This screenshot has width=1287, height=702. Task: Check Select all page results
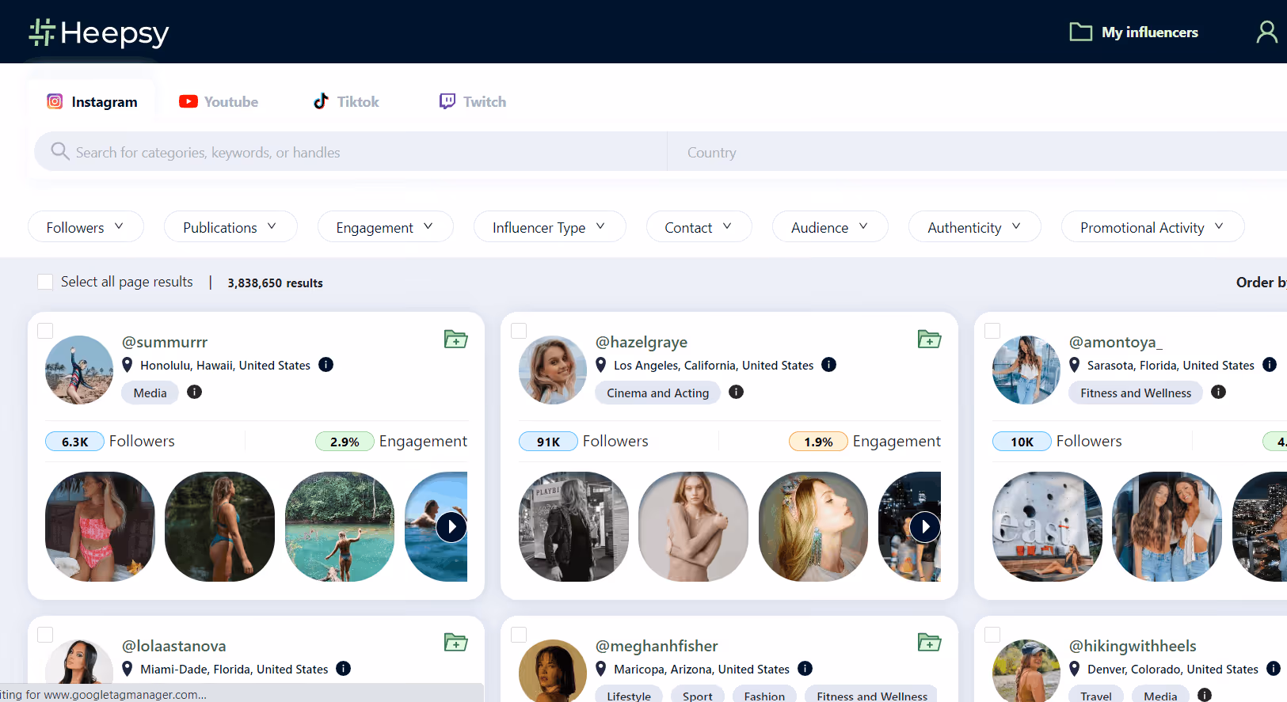point(45,282)
